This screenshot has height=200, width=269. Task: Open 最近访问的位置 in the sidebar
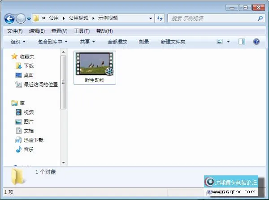click(37, 85)
